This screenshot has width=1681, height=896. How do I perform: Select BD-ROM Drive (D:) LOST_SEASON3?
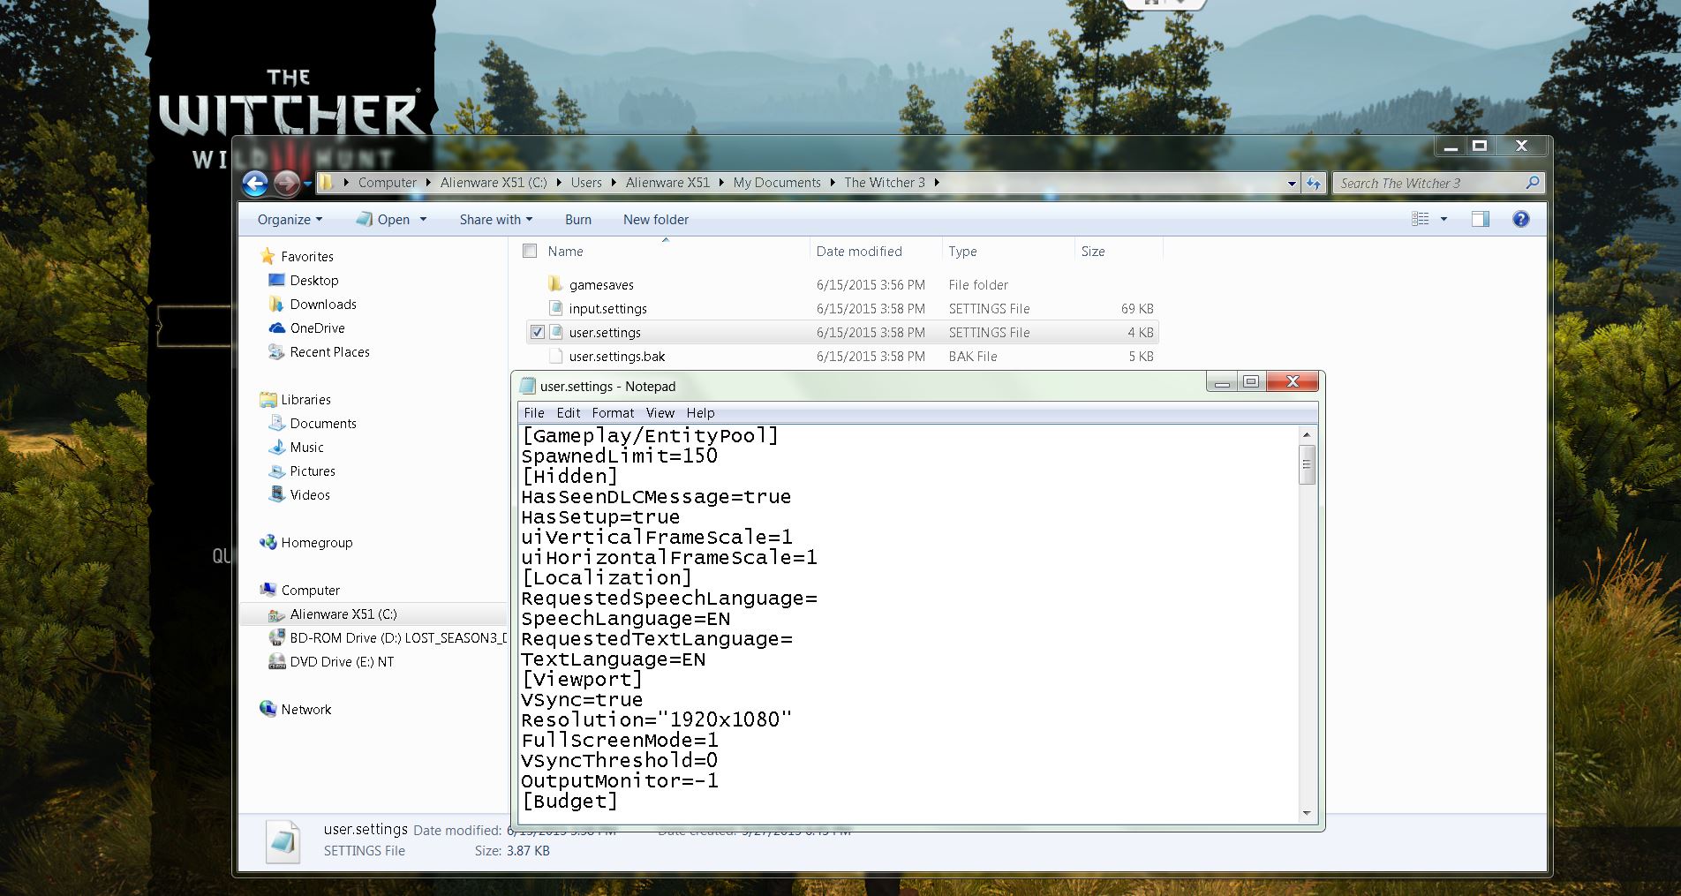398,638
